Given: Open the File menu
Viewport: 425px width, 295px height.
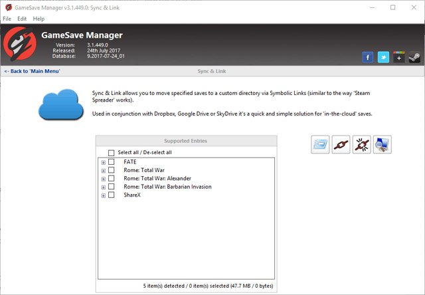Looking at the screenshot, I should (7, 19).
